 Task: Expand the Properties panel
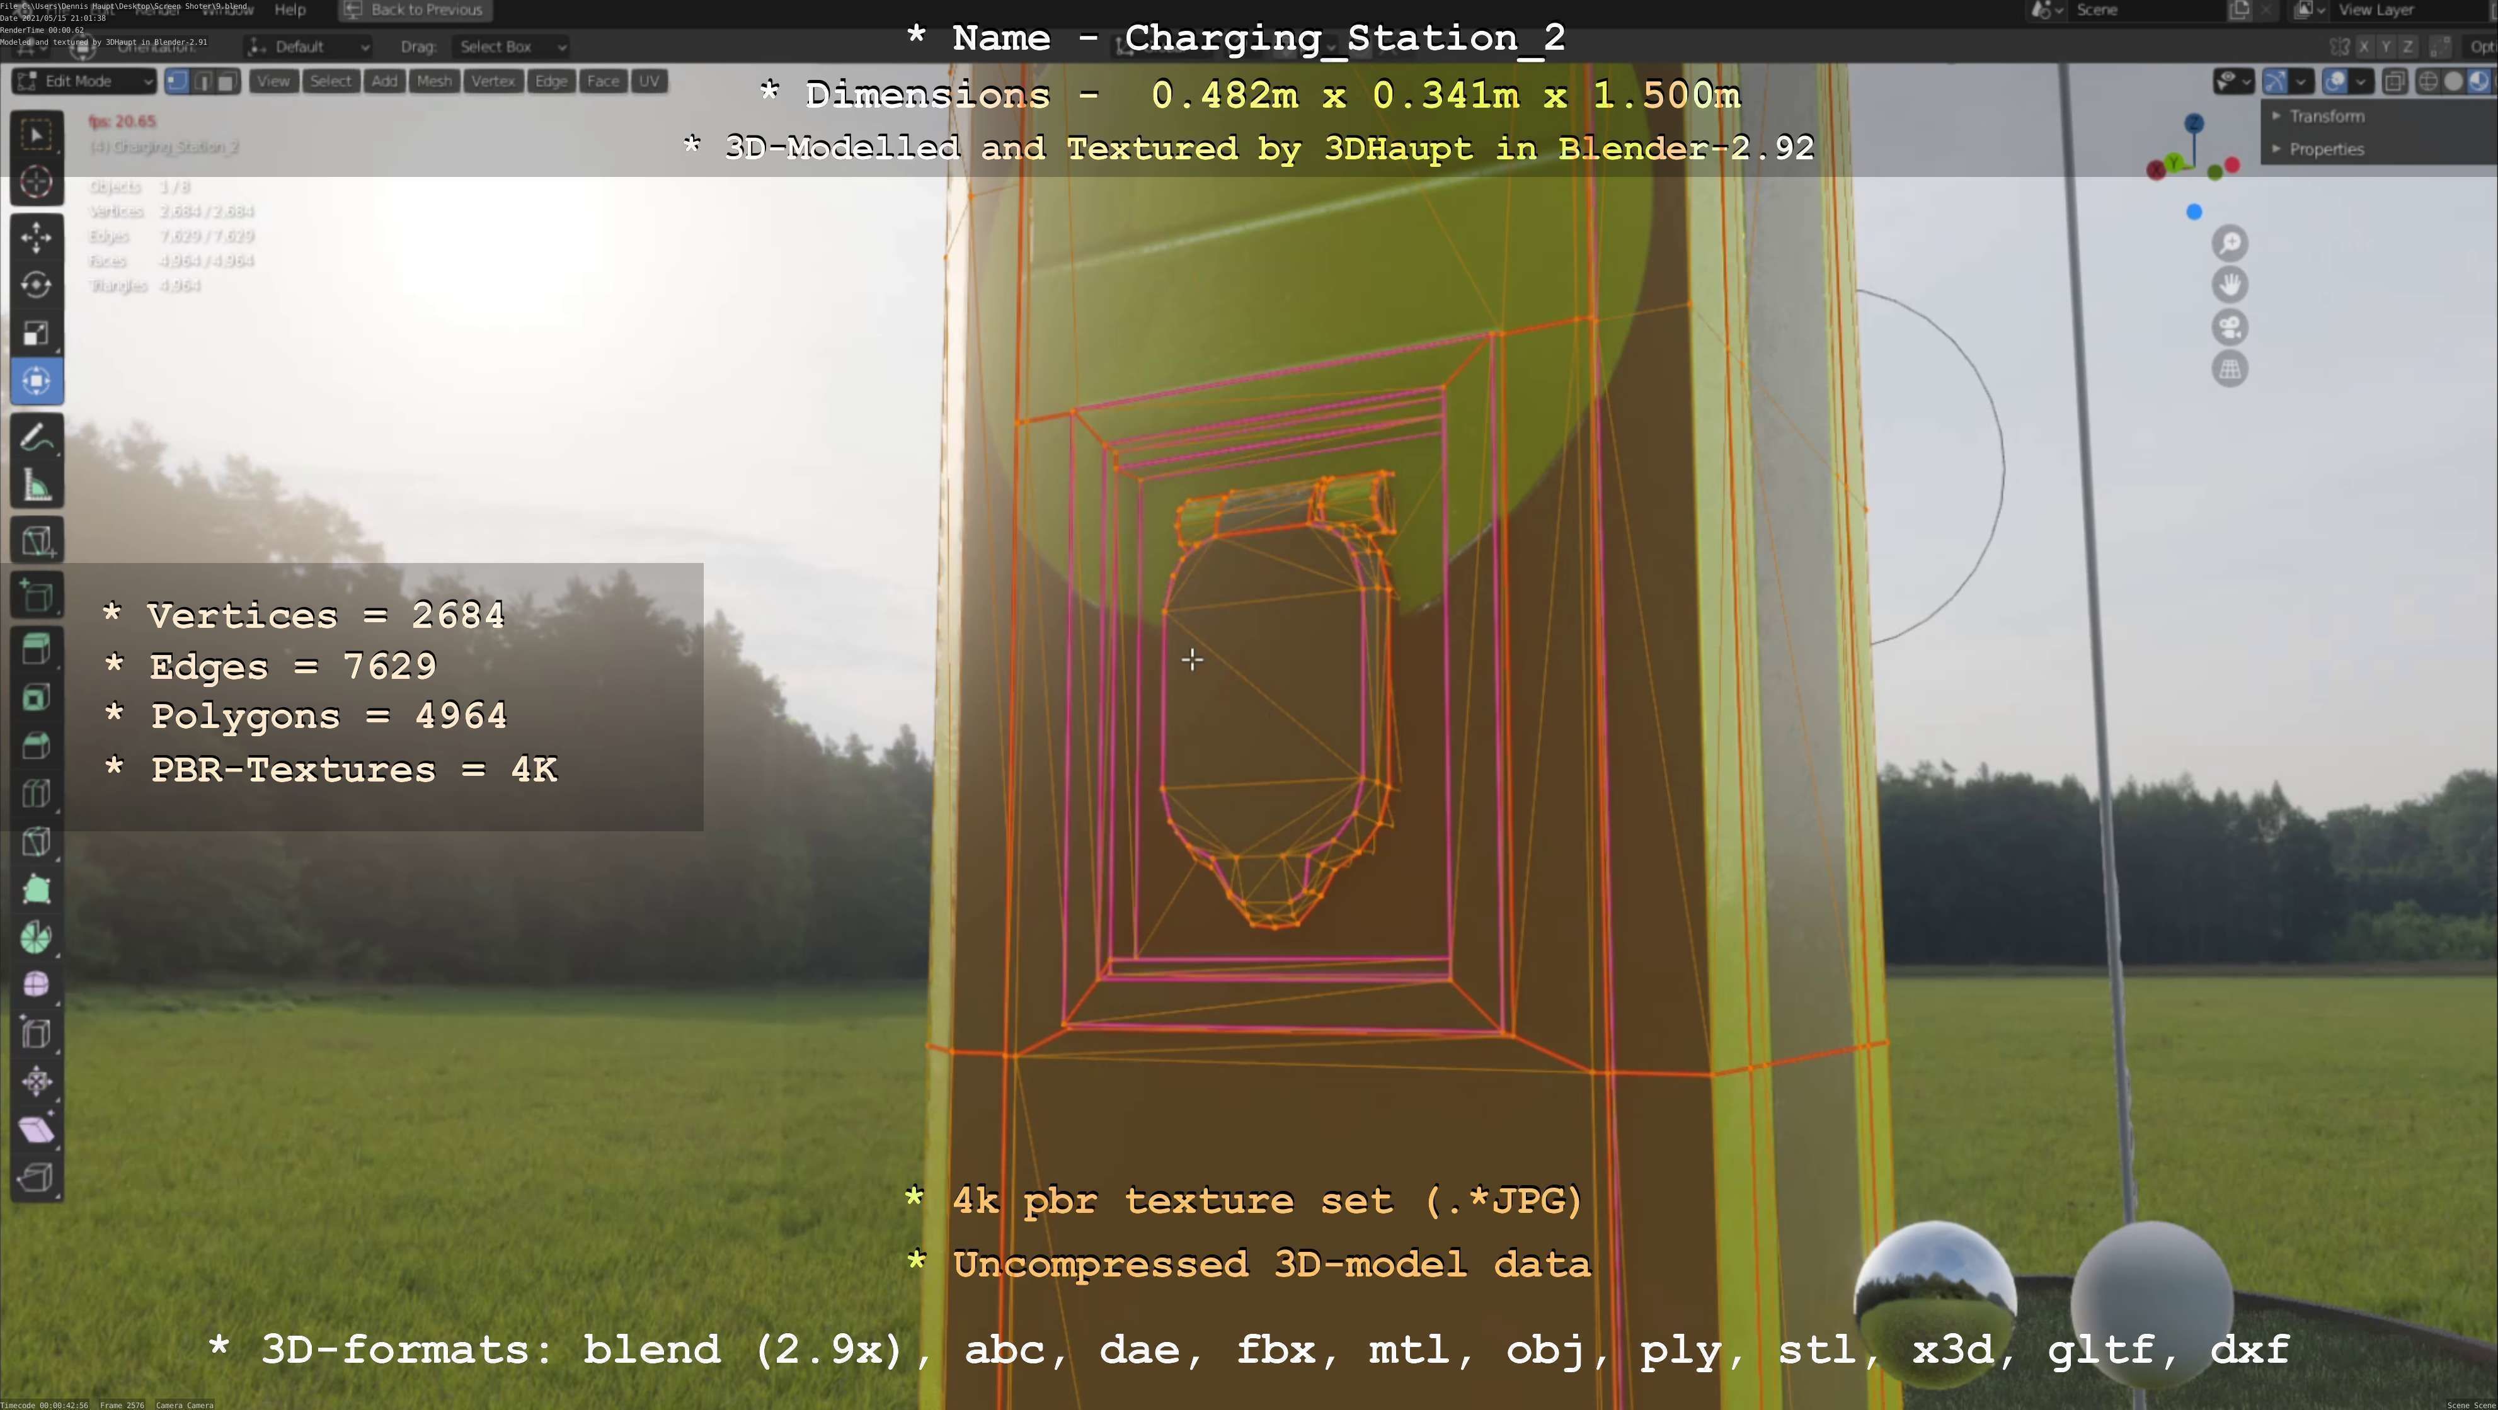2327,149
